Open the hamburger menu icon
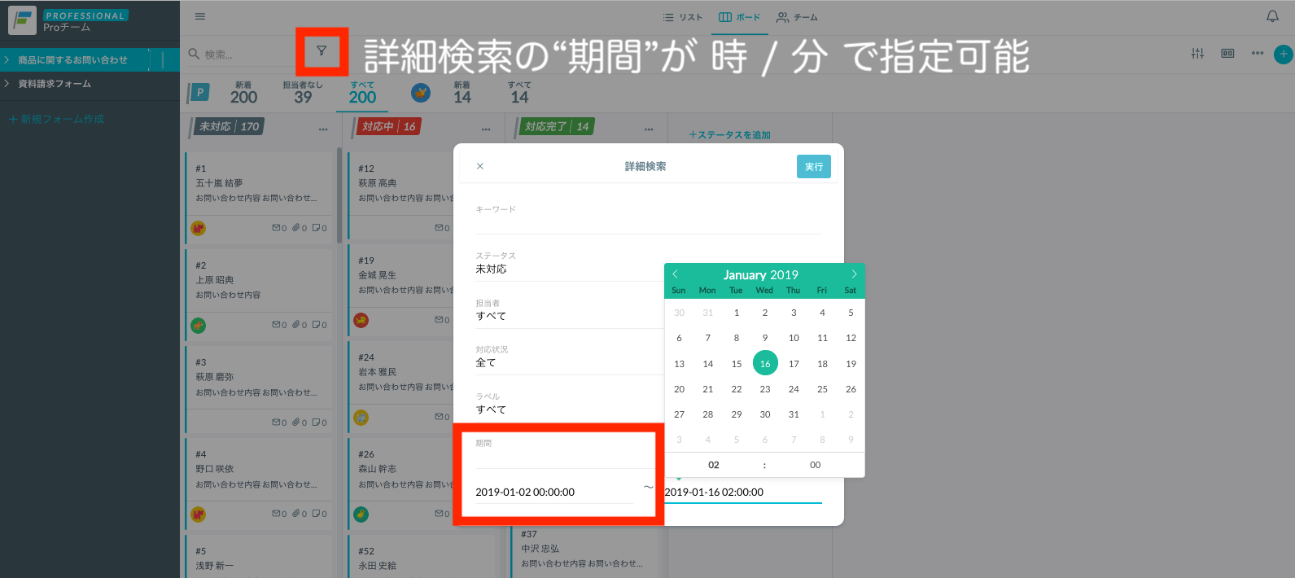The image size is (1295, 578). tap(200, 16)
